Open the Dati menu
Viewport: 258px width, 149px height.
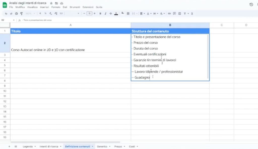[x=65, y=7]
